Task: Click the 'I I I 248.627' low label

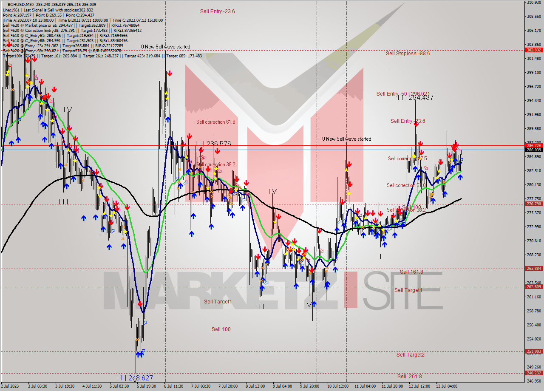Action: click(x=135, y=378)
